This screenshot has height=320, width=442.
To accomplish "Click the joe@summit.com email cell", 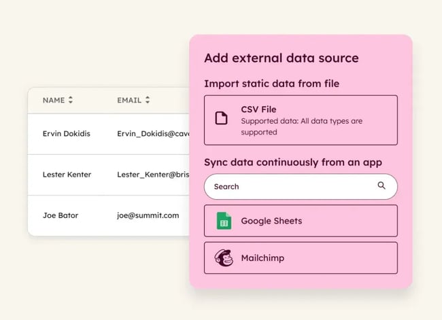I will tap(148, 215).
